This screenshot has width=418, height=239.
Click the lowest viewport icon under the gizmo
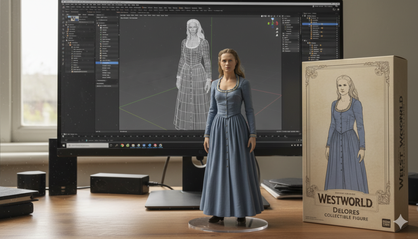click(x=277, y=35)
